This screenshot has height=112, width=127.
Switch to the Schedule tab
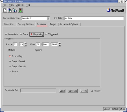42,24
